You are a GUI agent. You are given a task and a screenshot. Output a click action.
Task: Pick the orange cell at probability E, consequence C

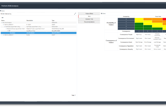[x=157, y=19]
